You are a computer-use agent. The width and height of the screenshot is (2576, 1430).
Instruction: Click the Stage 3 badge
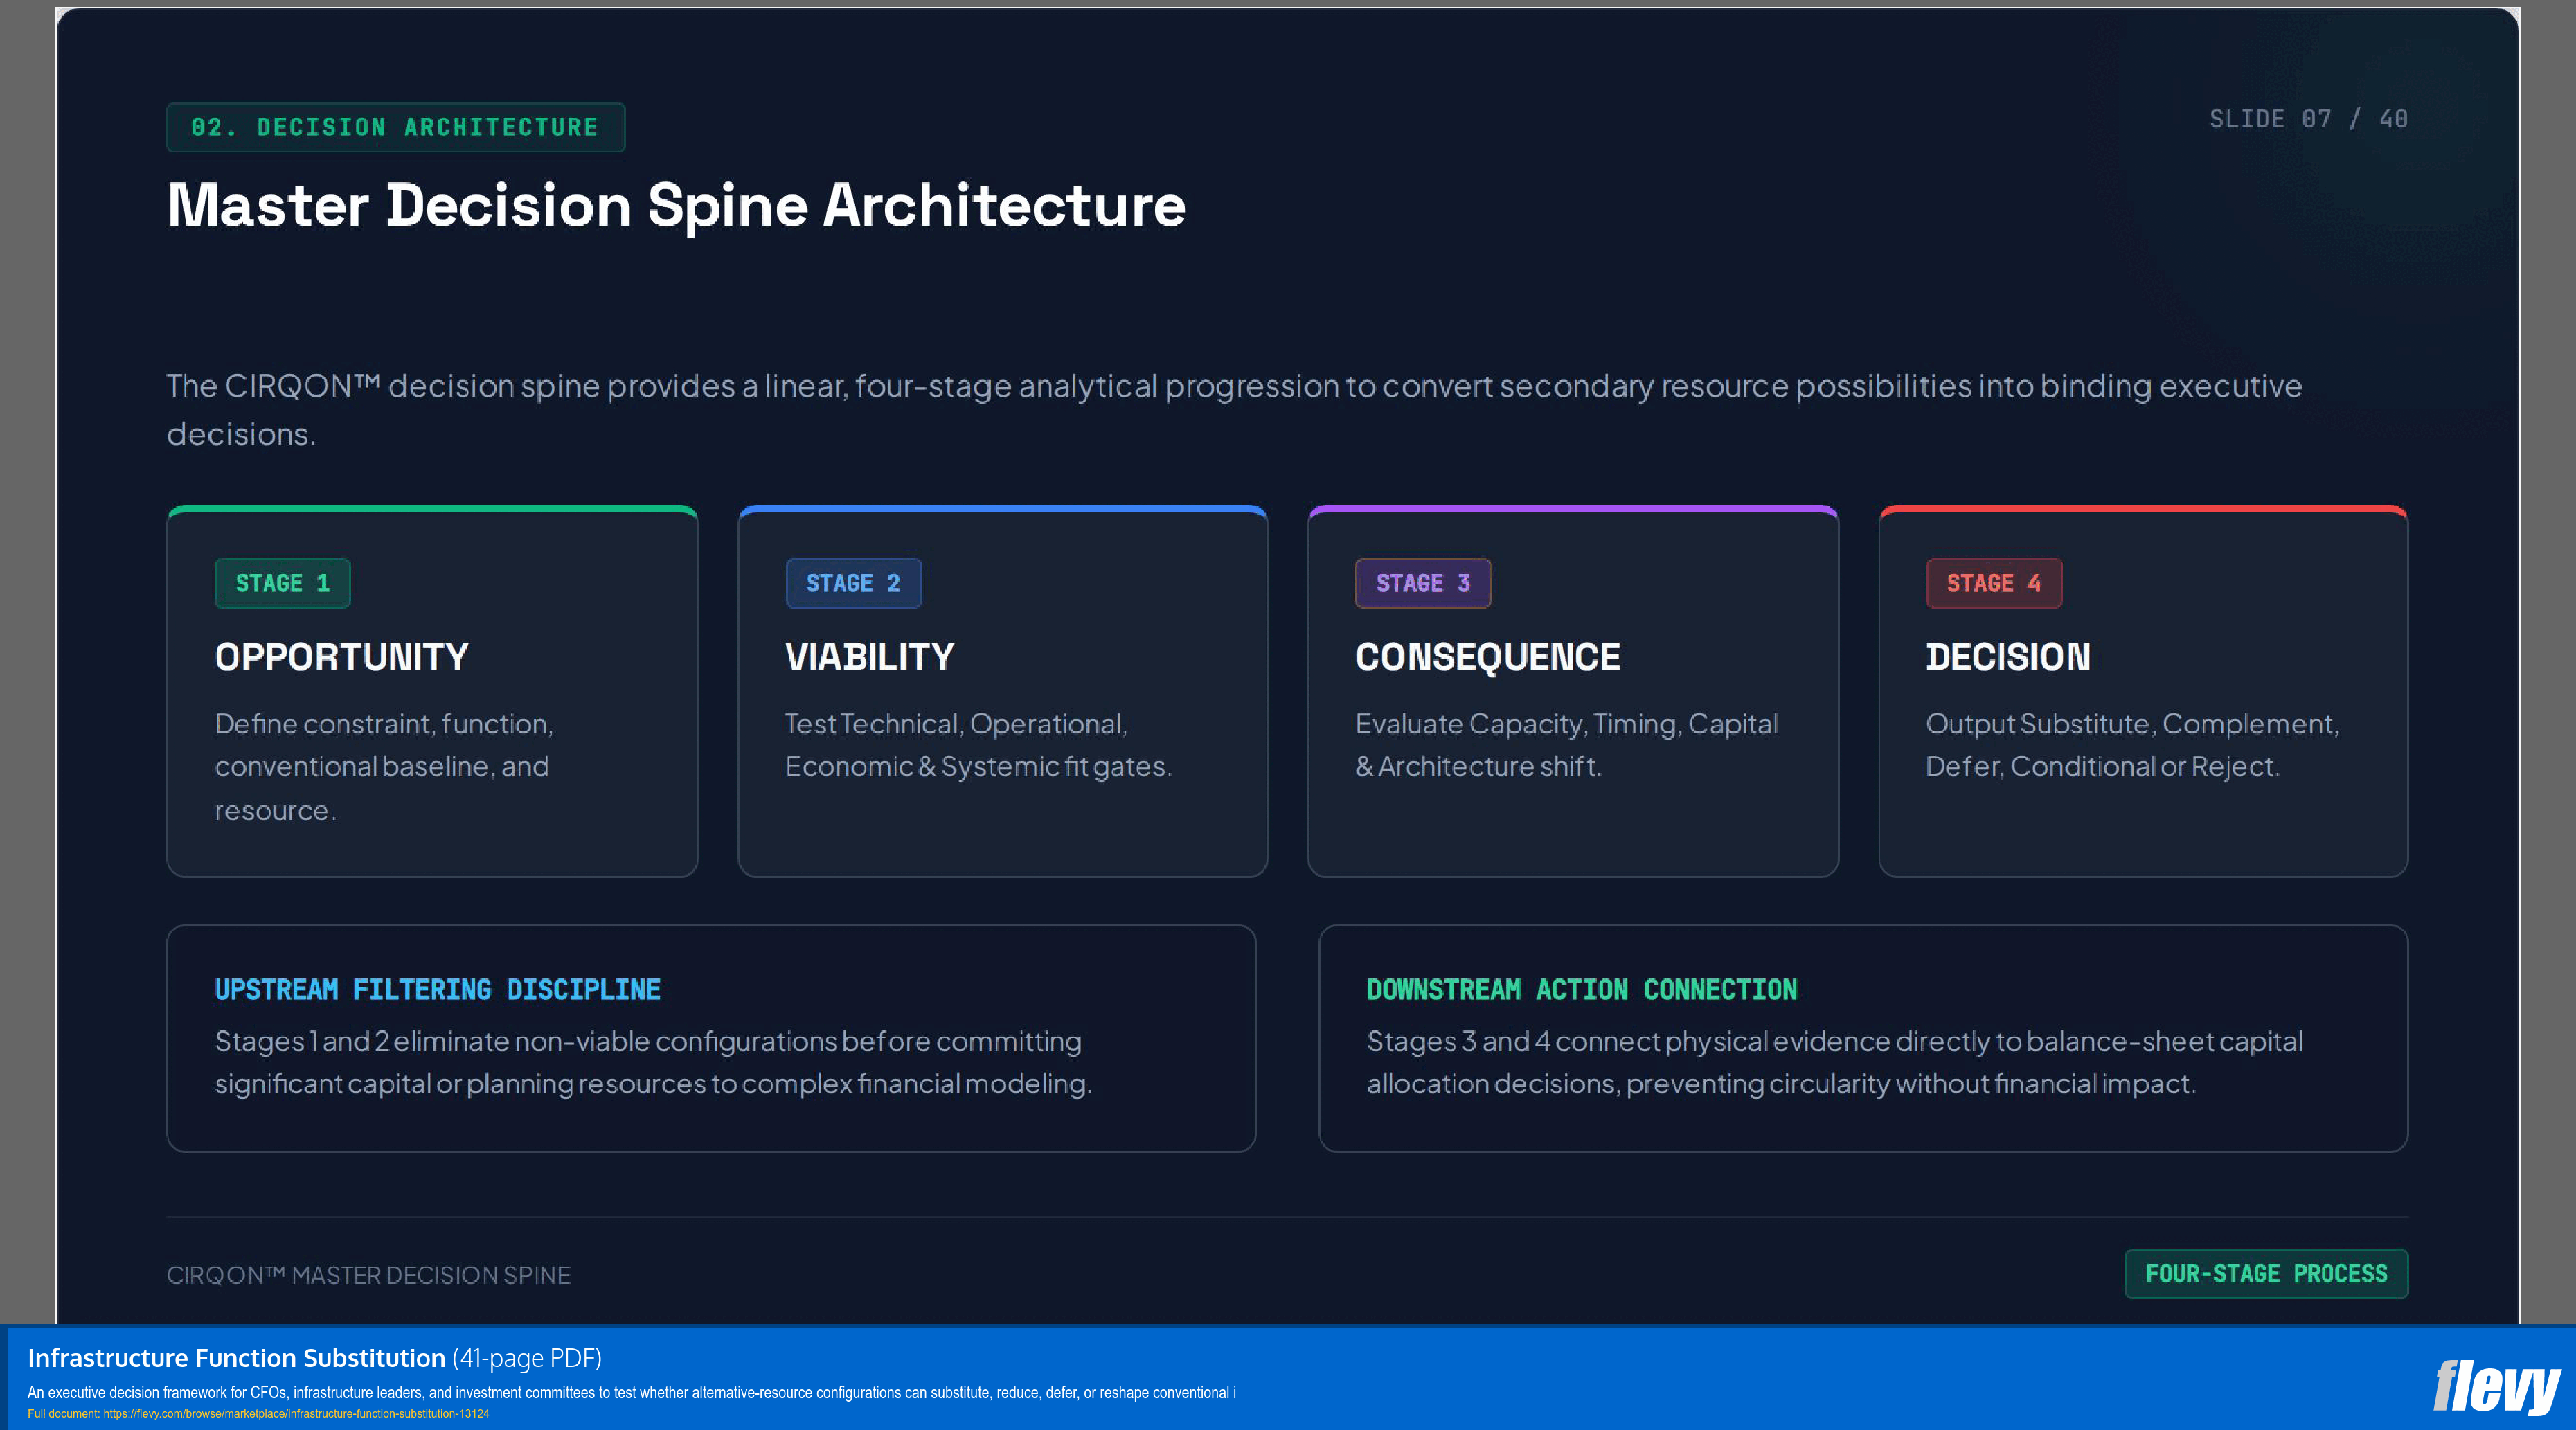(x=1423, y=583)
